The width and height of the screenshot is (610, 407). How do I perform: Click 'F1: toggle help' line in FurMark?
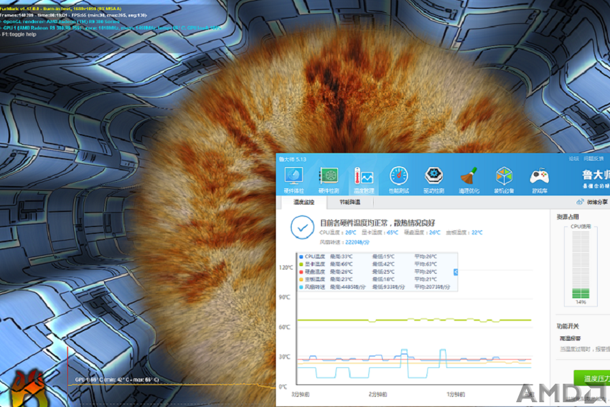pos(18,34)
